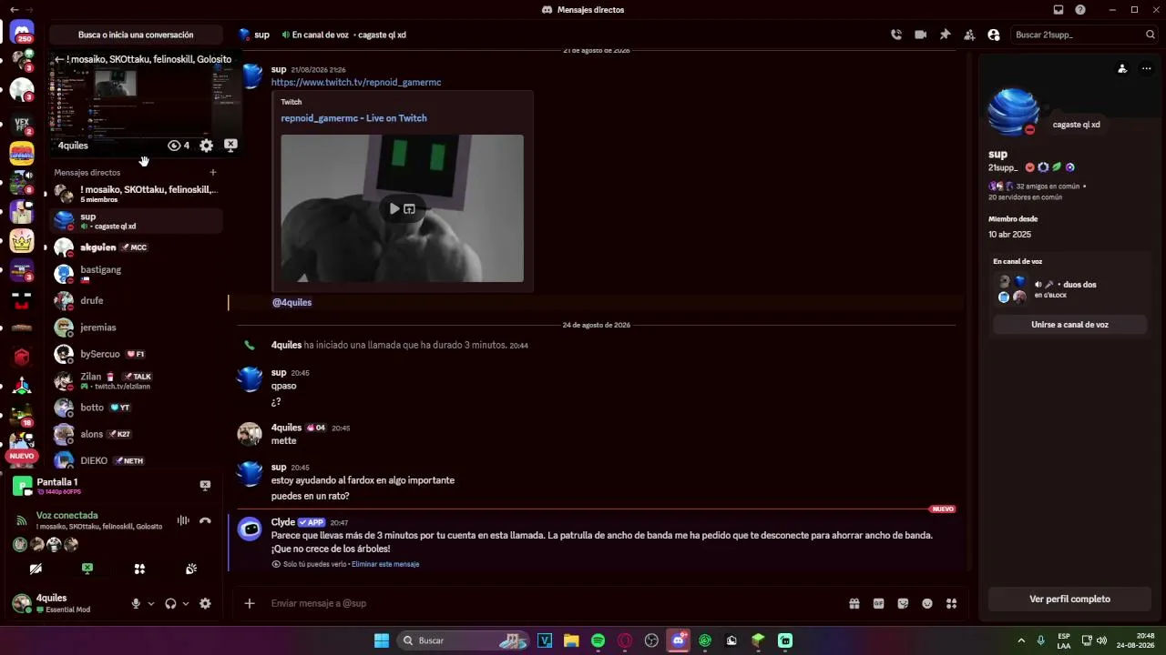The image size is (1166, 655).
Task: Open the apps launcher in message bar
Action: pyautogui.click(x=952, y=603)
